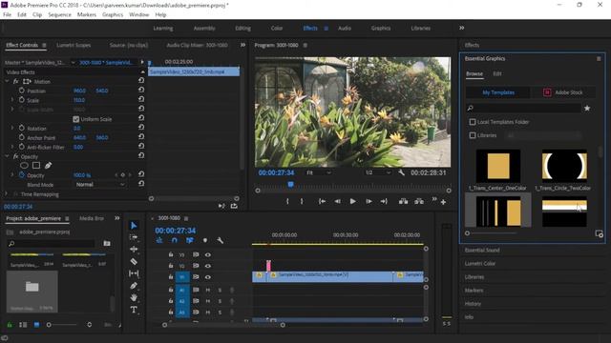Open the Program monitor button editor plus

[x=443, y=202]
